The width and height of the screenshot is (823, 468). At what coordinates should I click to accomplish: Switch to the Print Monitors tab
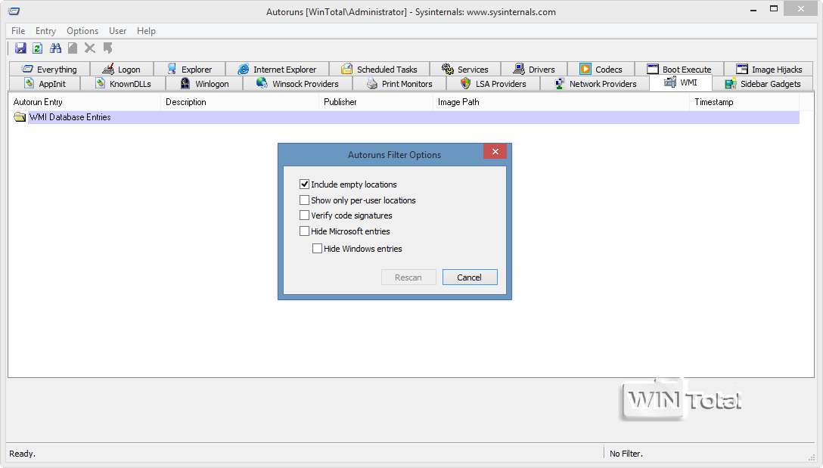coord(399,83)
